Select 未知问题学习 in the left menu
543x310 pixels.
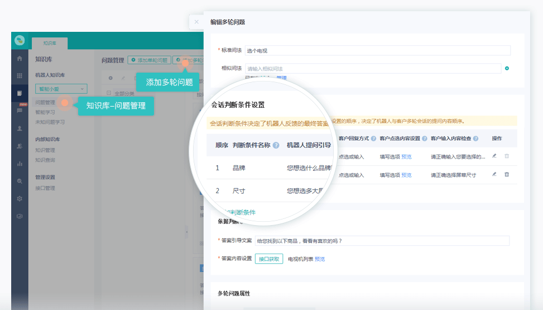coord(50,122)
